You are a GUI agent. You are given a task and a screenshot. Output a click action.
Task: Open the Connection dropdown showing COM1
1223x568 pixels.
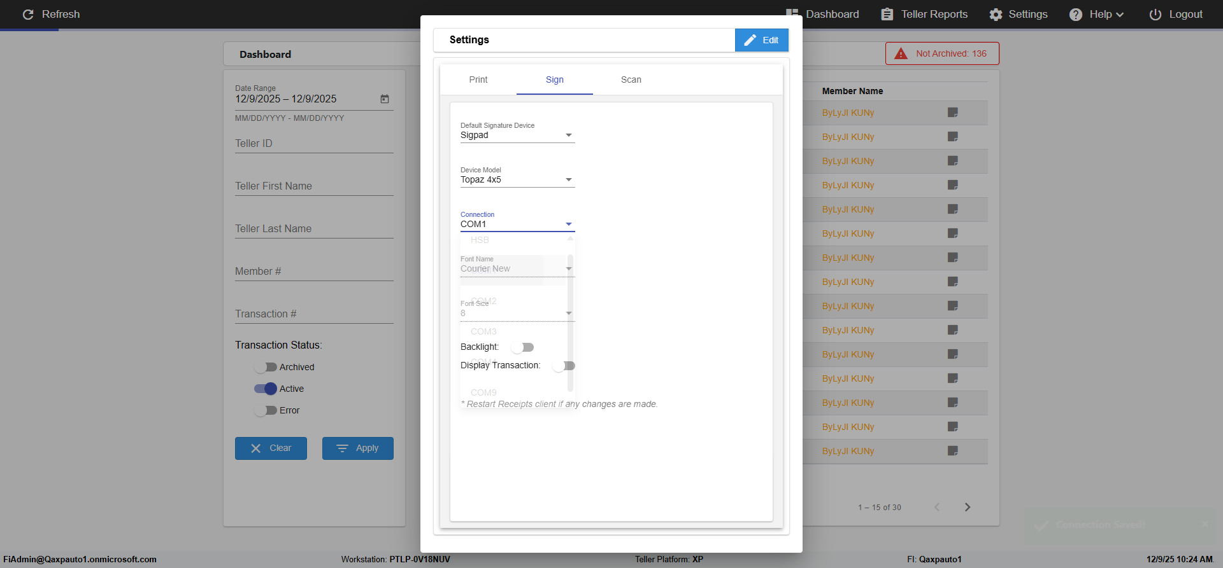[517, 224]
